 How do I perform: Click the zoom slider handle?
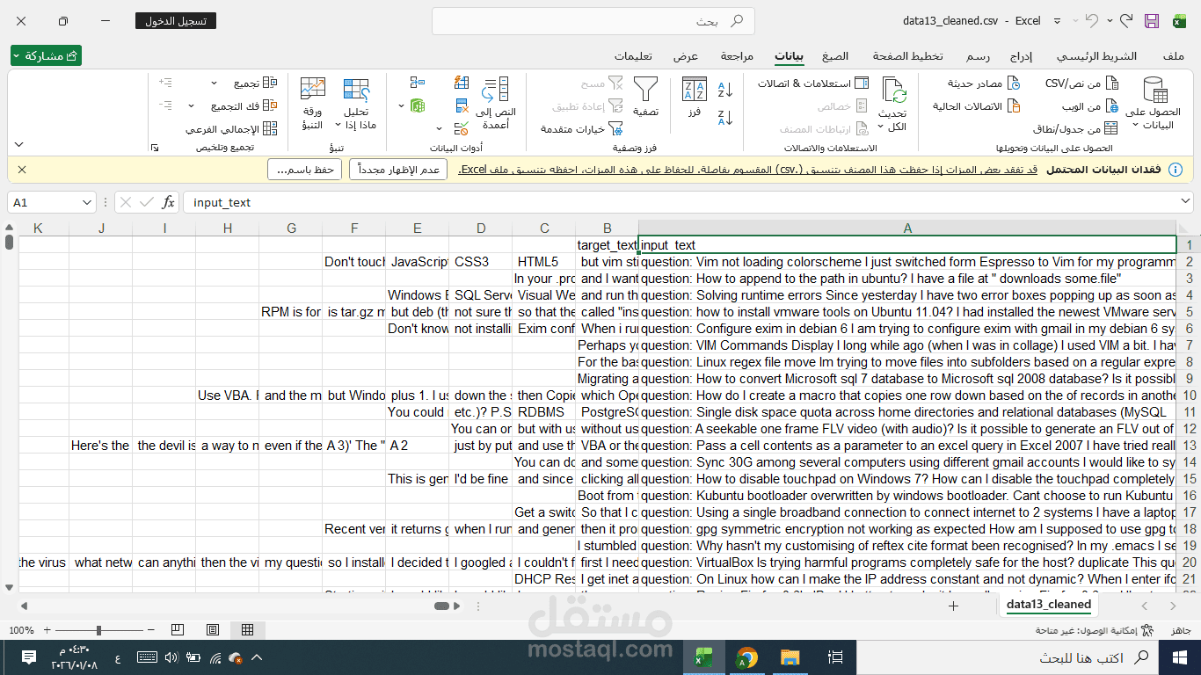tap(98, 630)
